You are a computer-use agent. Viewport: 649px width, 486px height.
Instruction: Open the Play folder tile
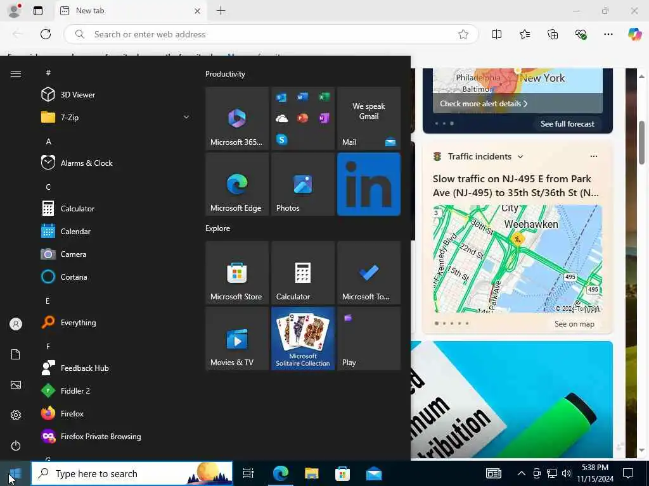coord(369,339)
